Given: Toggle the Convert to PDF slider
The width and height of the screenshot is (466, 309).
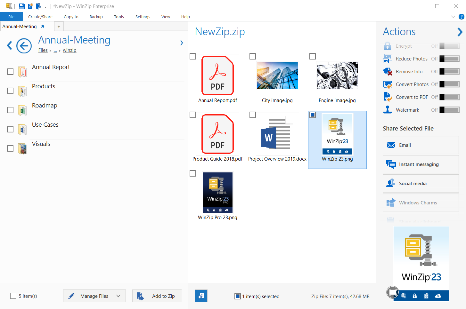Looking at the screenshot, I should click(449, 97).
